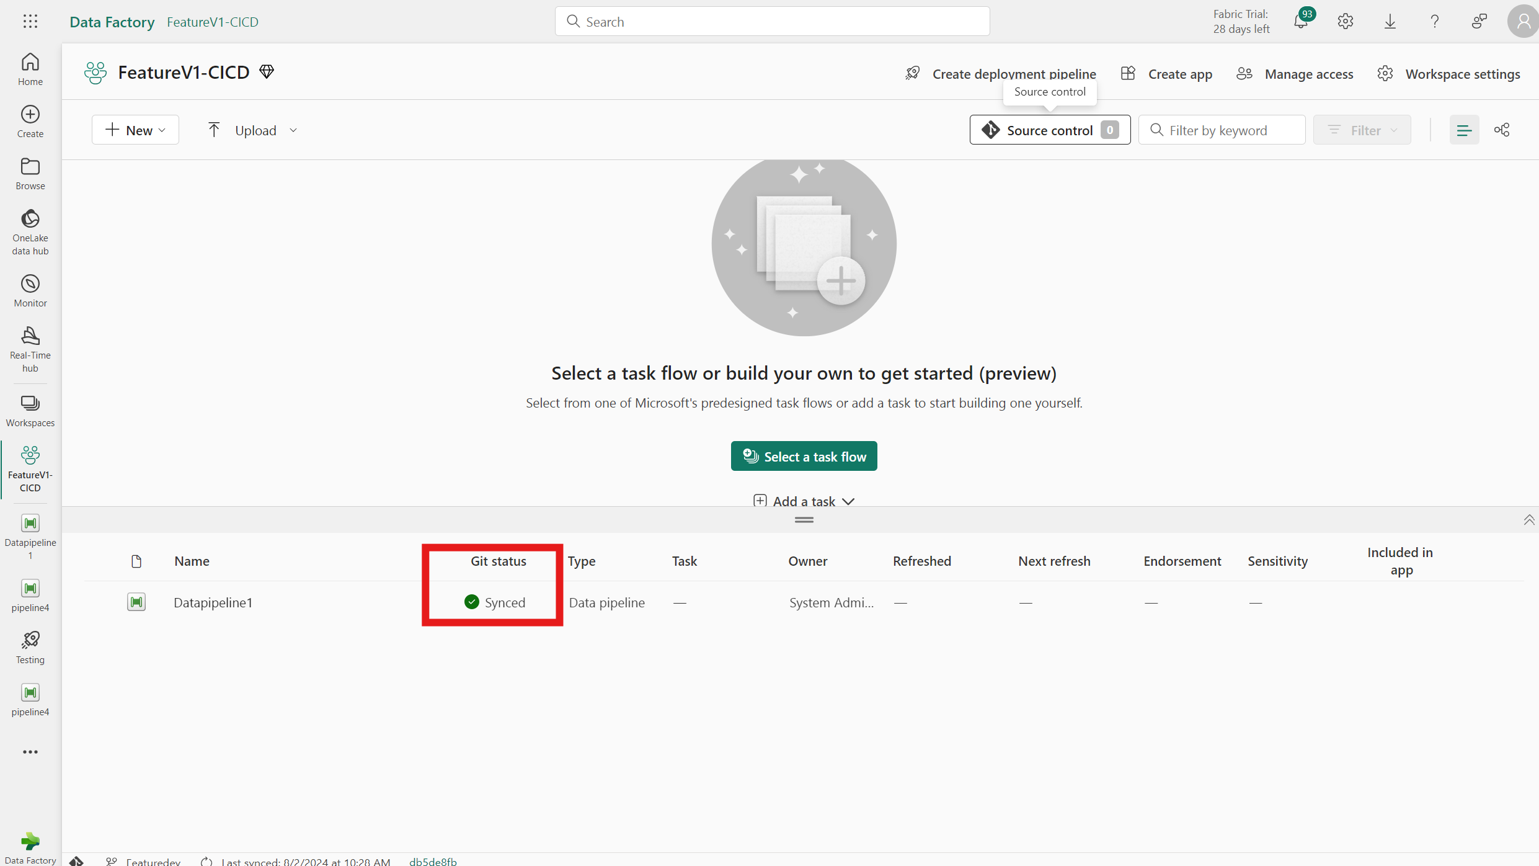Open OneLake data hub
The height and width of the screenshot is (866, 1539).
[x=30, y=232]
